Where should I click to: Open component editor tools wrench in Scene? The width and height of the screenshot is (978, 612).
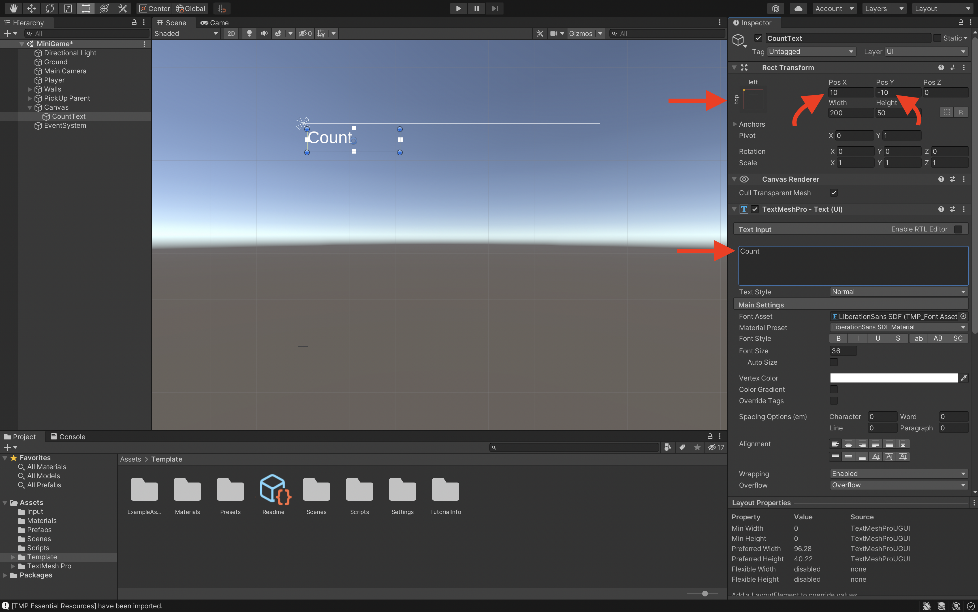point(540,33)
